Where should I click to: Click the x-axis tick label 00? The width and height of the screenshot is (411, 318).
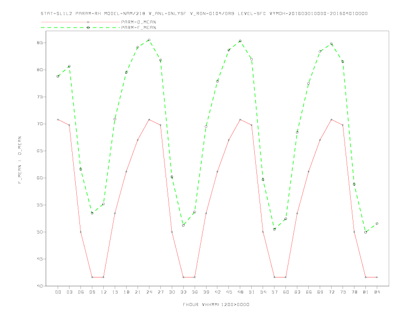coord(58,292)
